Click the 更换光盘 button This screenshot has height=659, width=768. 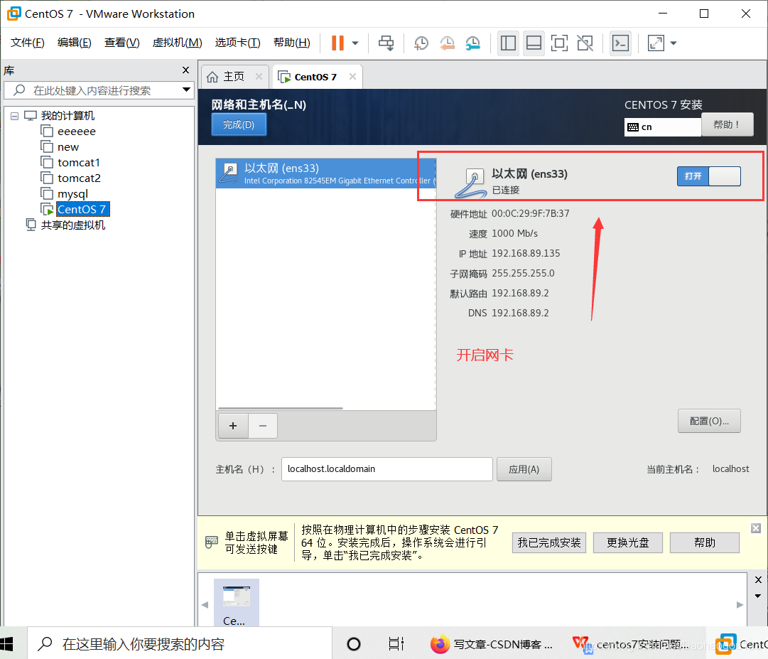coord(628,543)
